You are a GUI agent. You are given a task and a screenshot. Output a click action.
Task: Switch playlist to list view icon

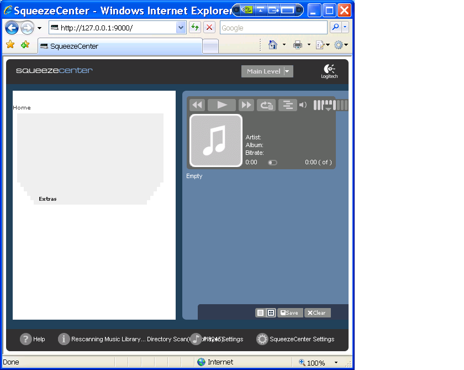[261, 313]
